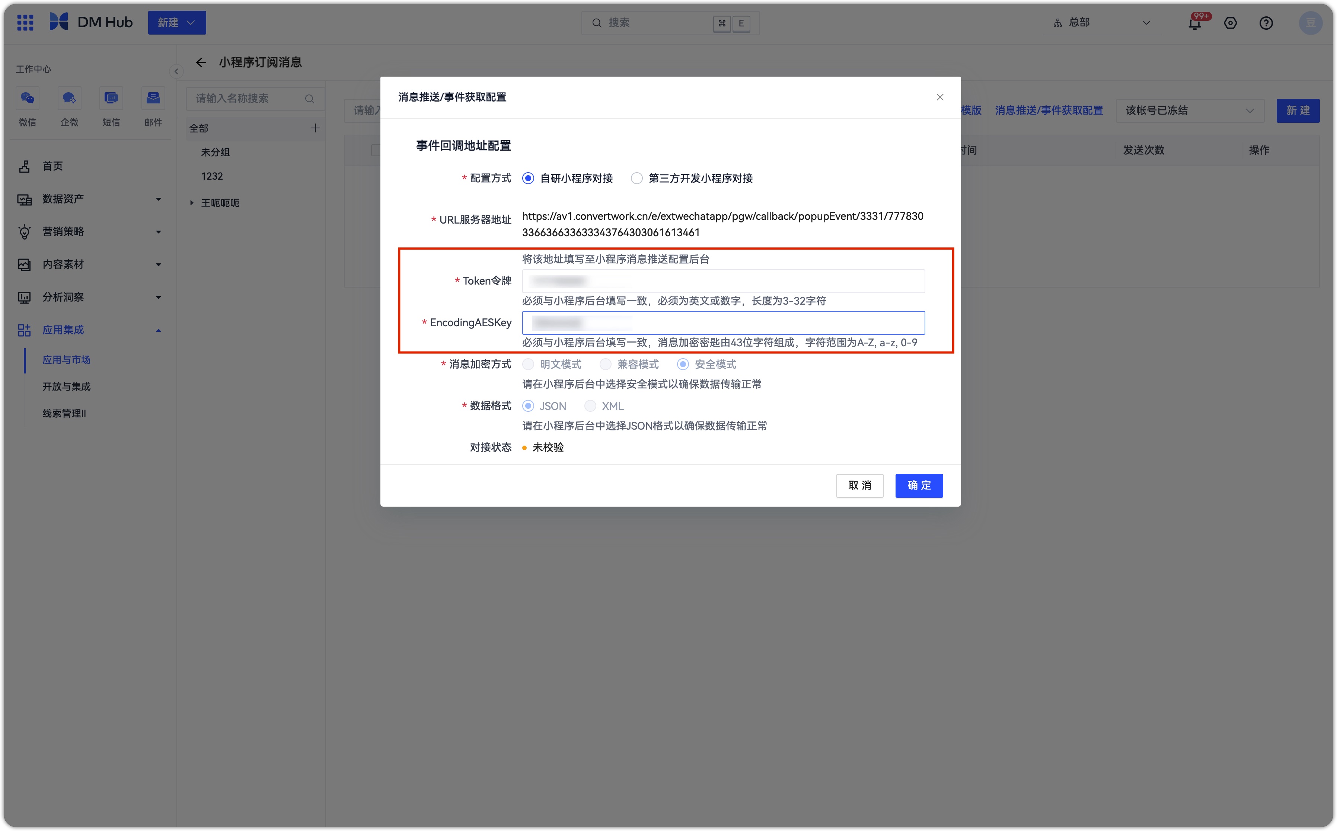The height and width of the screenshot is (831, 1337).
Task: Close the configuration dialog
Action: [940, 97]
